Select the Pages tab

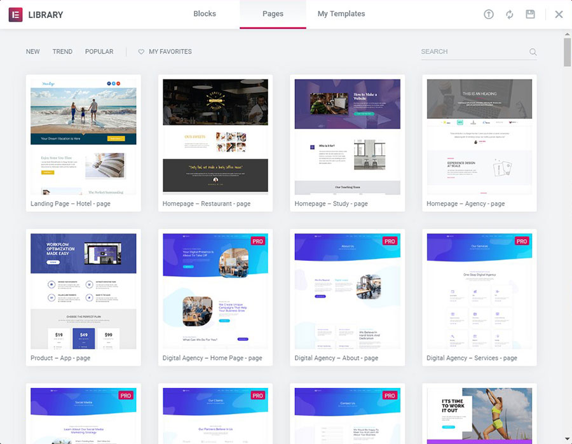pos(273,13)
